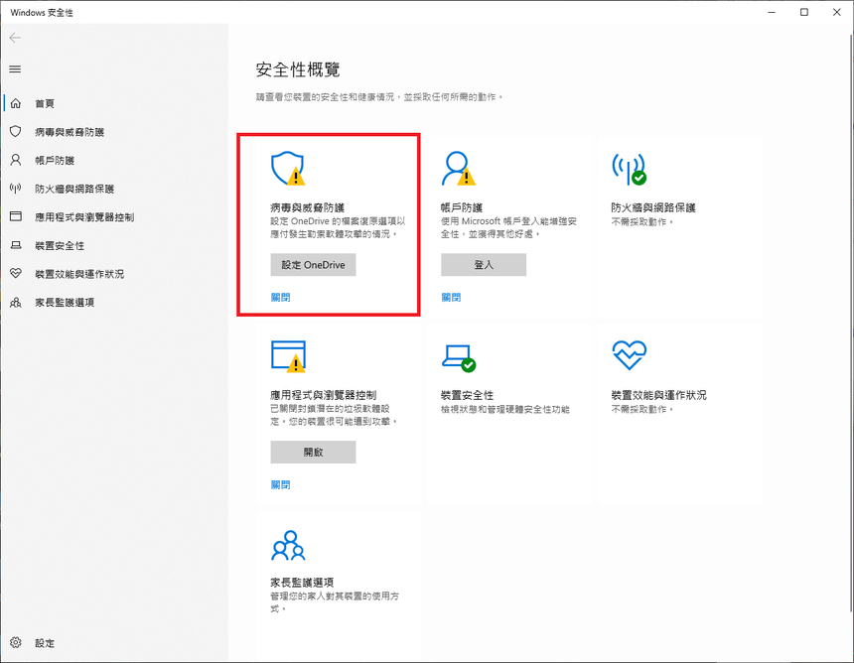Image resolution: width=854 pixels, height=663 pixels.
Task: Click the 應用程式與瀏覽器控制 tile title
Action: click(324, 395)
